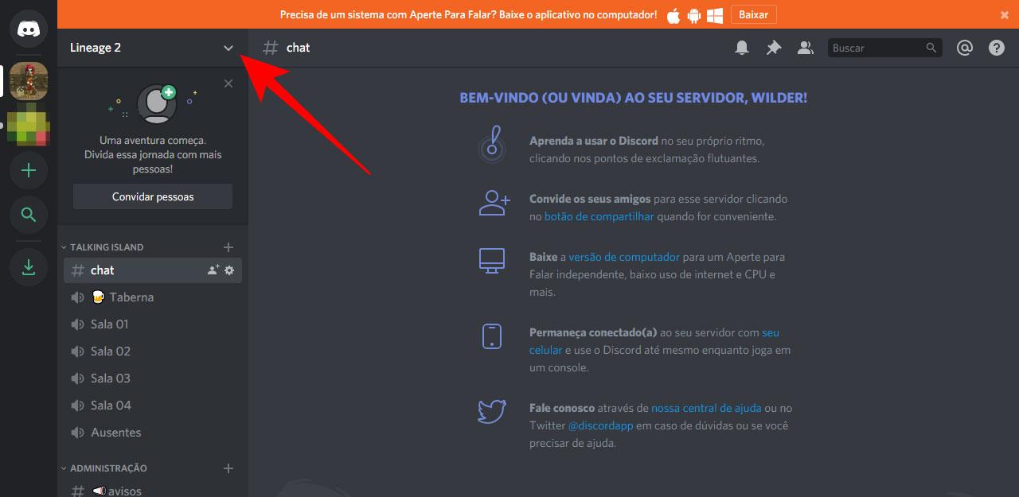Open recent mentions with the @ icon

click(964, 47)
